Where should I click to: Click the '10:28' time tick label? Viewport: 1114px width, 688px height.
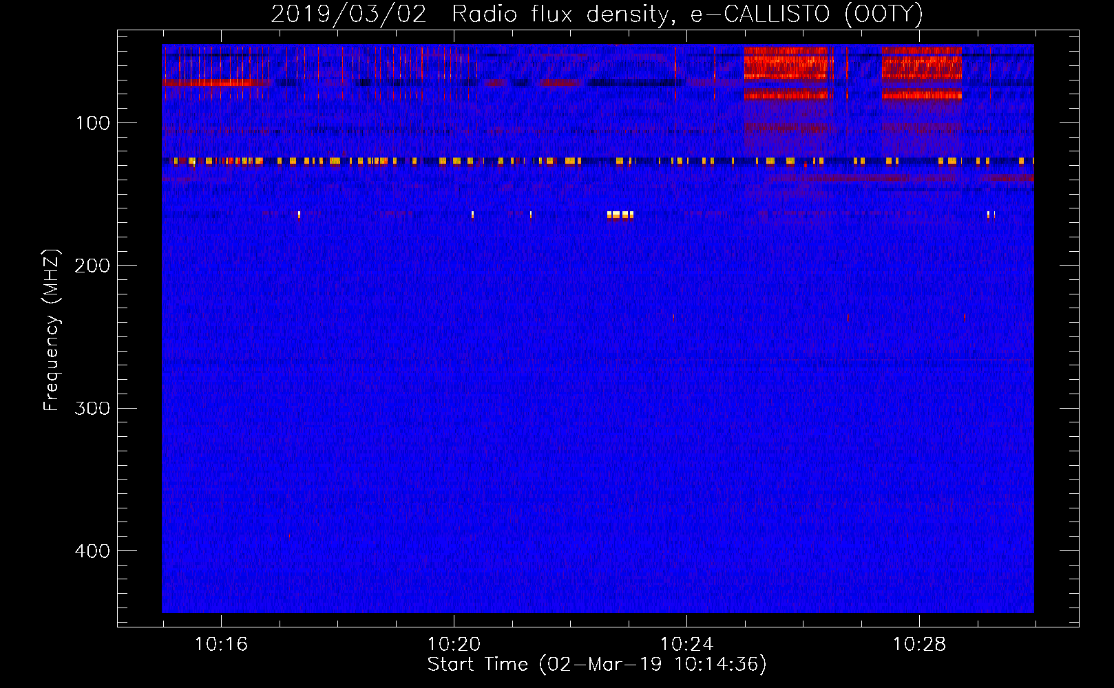pos(919,645)
